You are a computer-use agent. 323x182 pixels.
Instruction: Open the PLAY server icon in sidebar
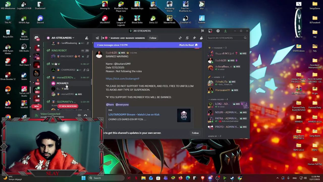[37, 73]
